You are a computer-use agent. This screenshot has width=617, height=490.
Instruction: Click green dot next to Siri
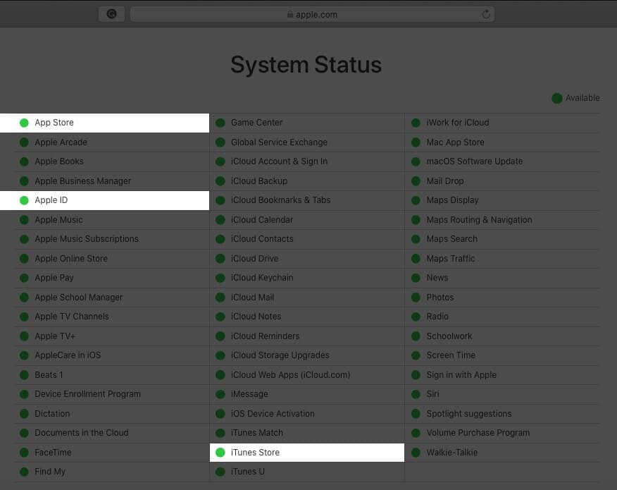(x=416, y=394)
